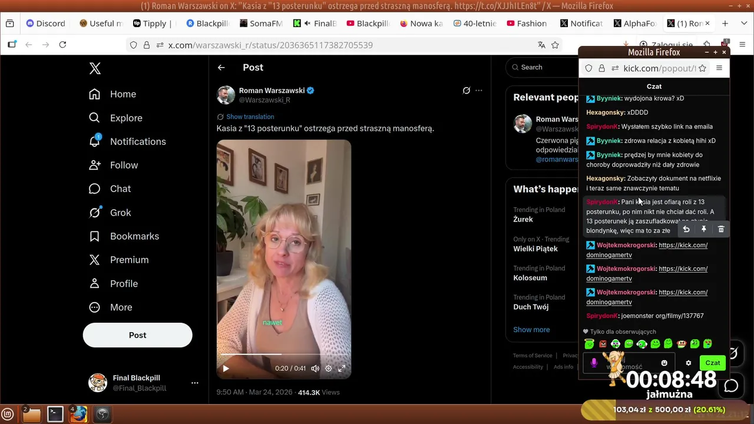Open Home from the X sidebar
This screenshot has height=424, width=754.
113,94
